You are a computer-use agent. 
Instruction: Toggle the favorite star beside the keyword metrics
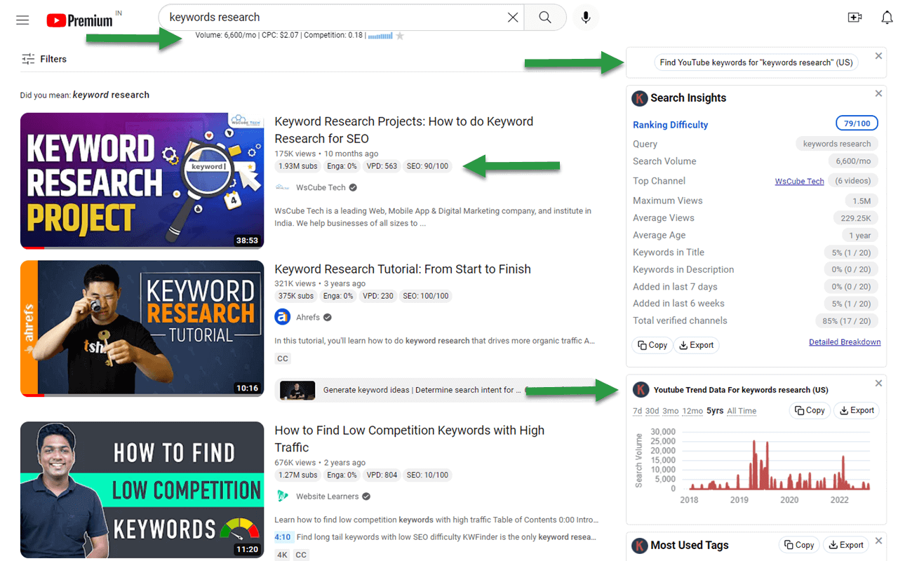(400, 34)
